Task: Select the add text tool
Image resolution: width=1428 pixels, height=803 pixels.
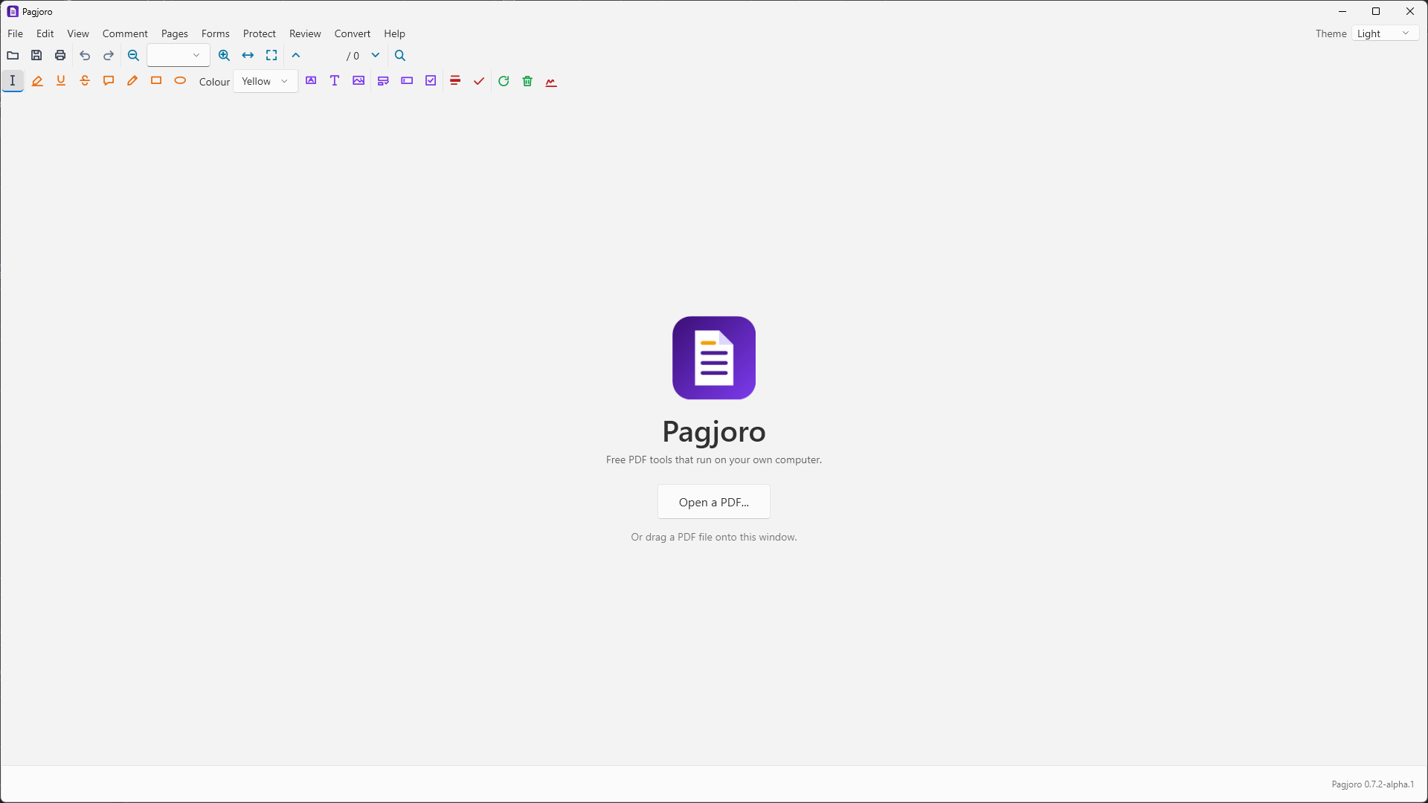Action: coord(335,81)
